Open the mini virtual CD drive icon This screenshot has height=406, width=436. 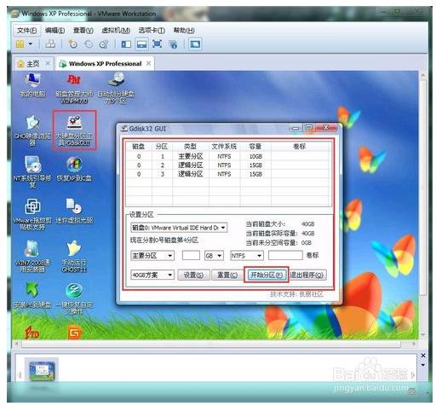(74, 211)
